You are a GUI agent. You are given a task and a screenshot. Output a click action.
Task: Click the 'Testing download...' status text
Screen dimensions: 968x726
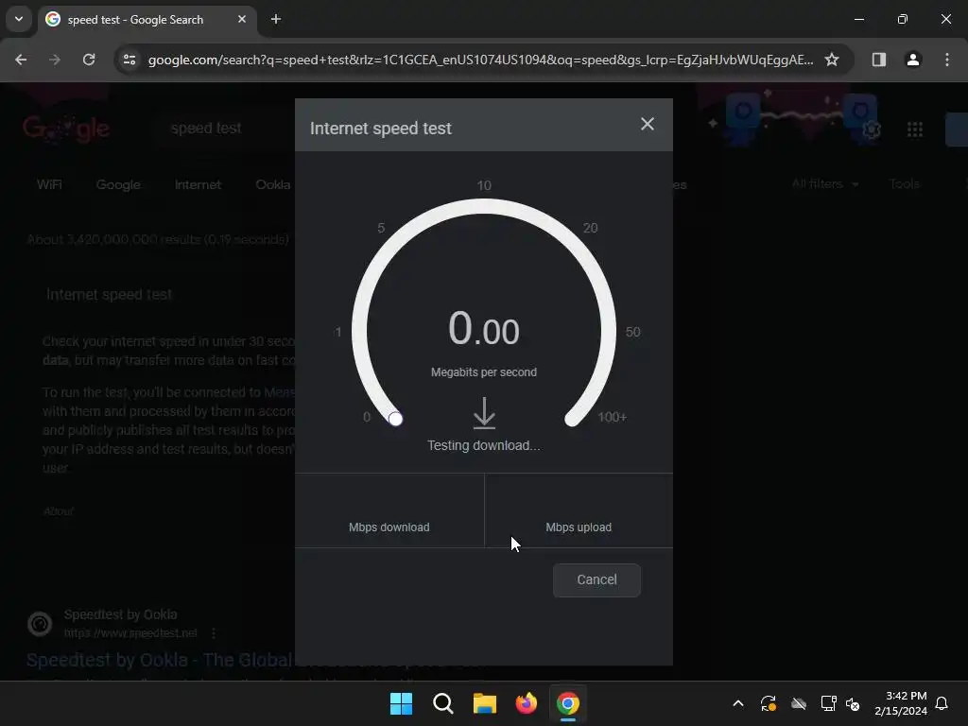484,446
